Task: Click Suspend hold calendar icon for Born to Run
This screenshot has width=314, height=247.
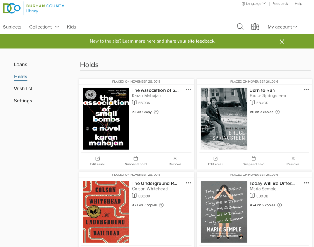Action: (x=254, y=158)
